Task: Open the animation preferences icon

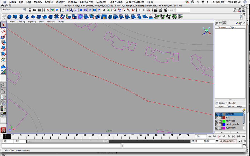Action: click(244, 141)
